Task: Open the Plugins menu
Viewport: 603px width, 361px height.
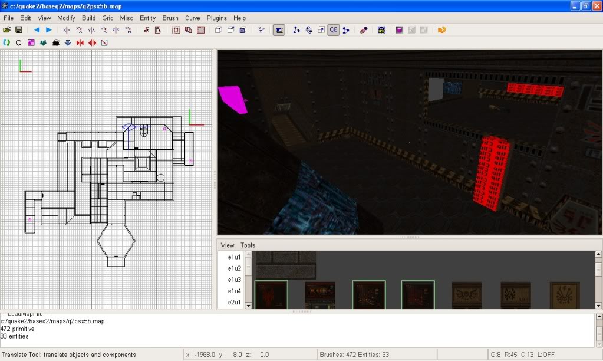Action: 216,18
